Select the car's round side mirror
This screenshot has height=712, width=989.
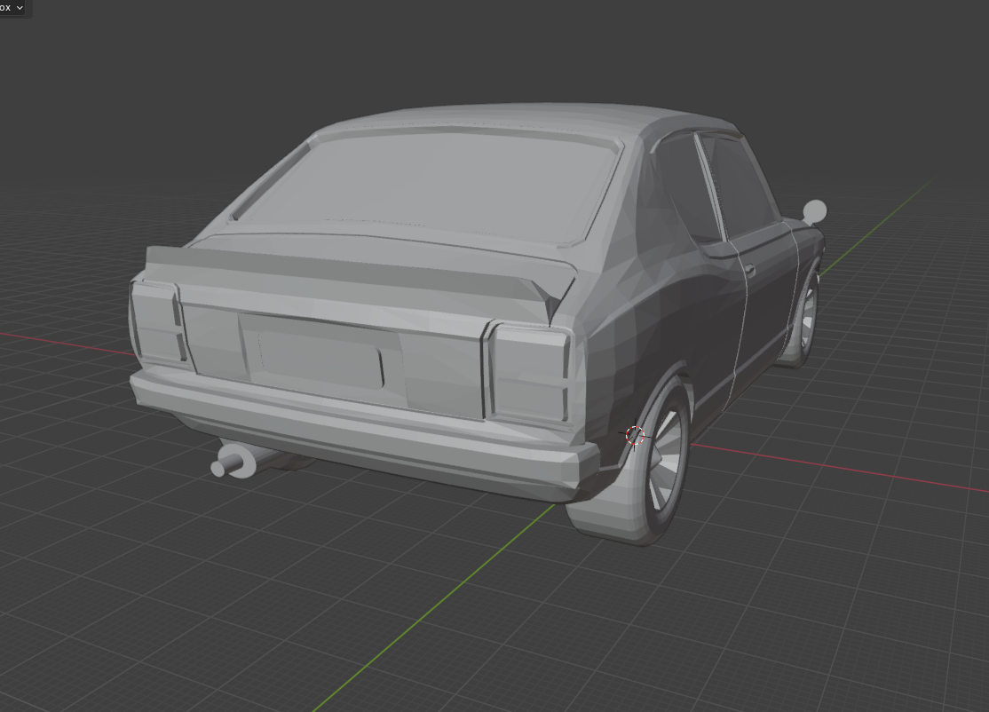pos(814,212)
